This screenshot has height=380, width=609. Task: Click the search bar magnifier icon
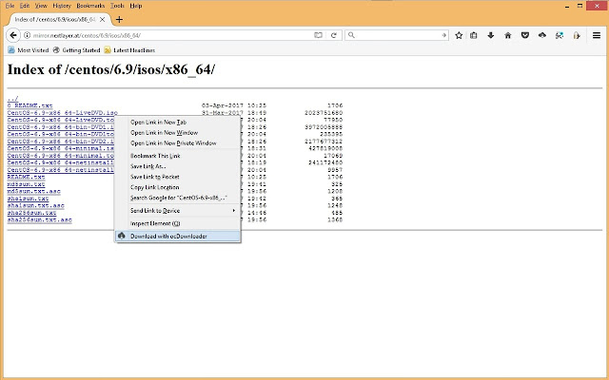351,35
